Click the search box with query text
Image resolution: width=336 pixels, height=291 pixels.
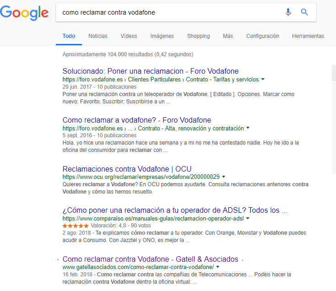pos(186,12)
